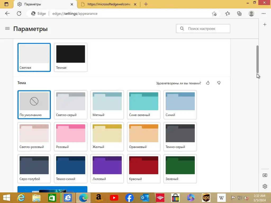The height and width of the screenshot is (203, 271).
Task: Go back with the browser back arrow
Action: click(7, 13)
